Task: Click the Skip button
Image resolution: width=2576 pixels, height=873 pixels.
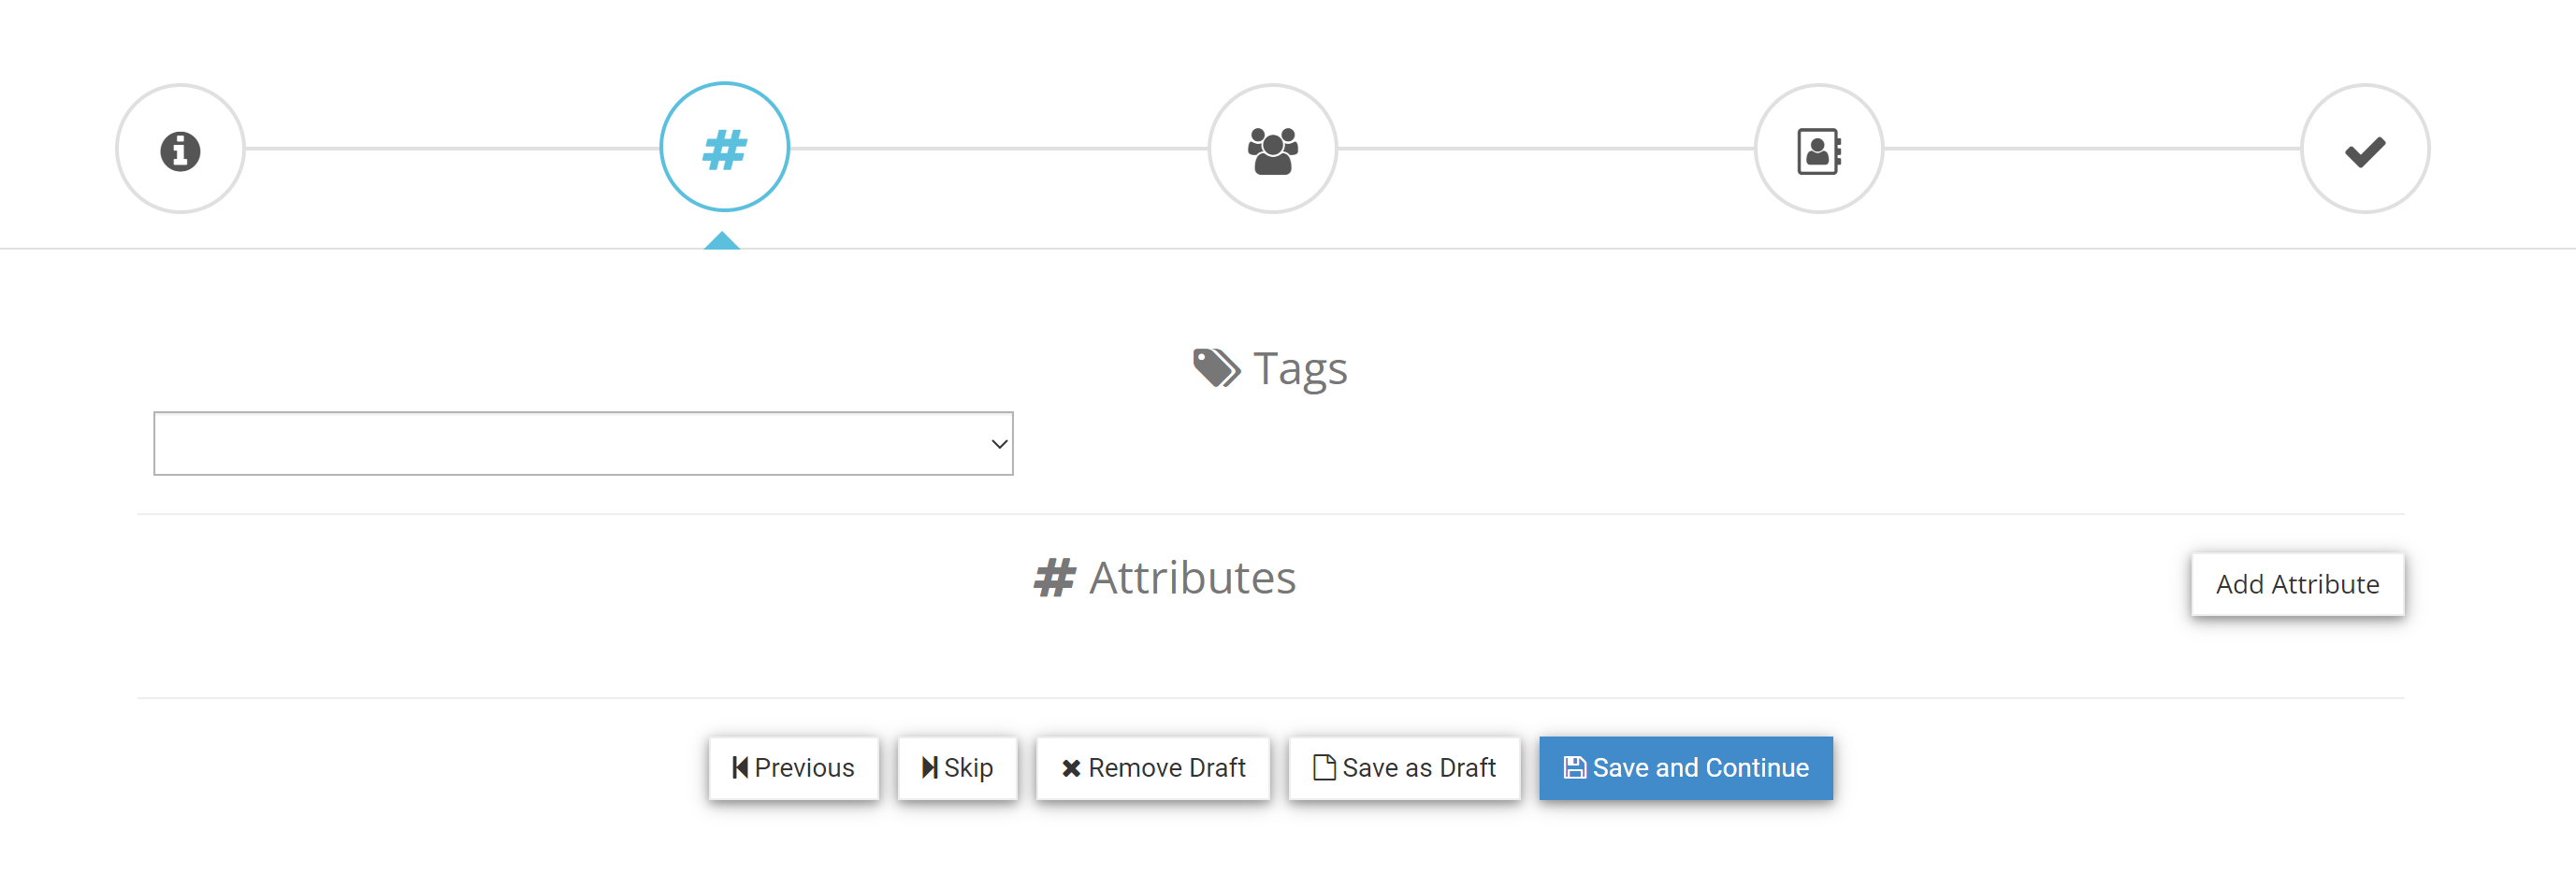Action: [x=957, y=767]
